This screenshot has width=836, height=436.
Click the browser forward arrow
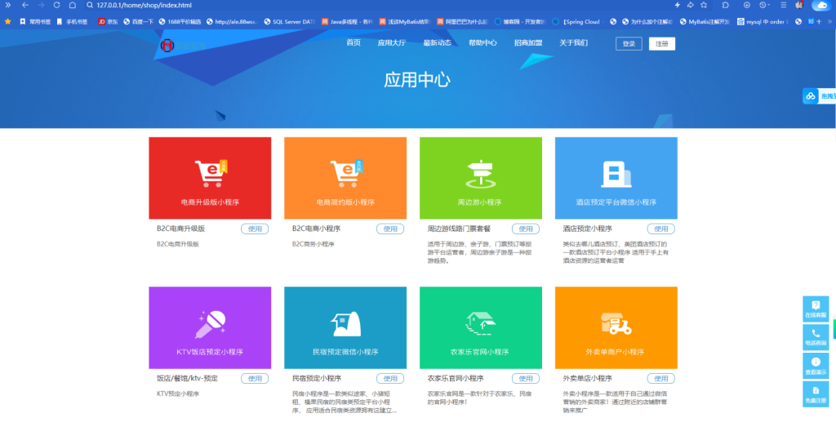tap(41, 5)
